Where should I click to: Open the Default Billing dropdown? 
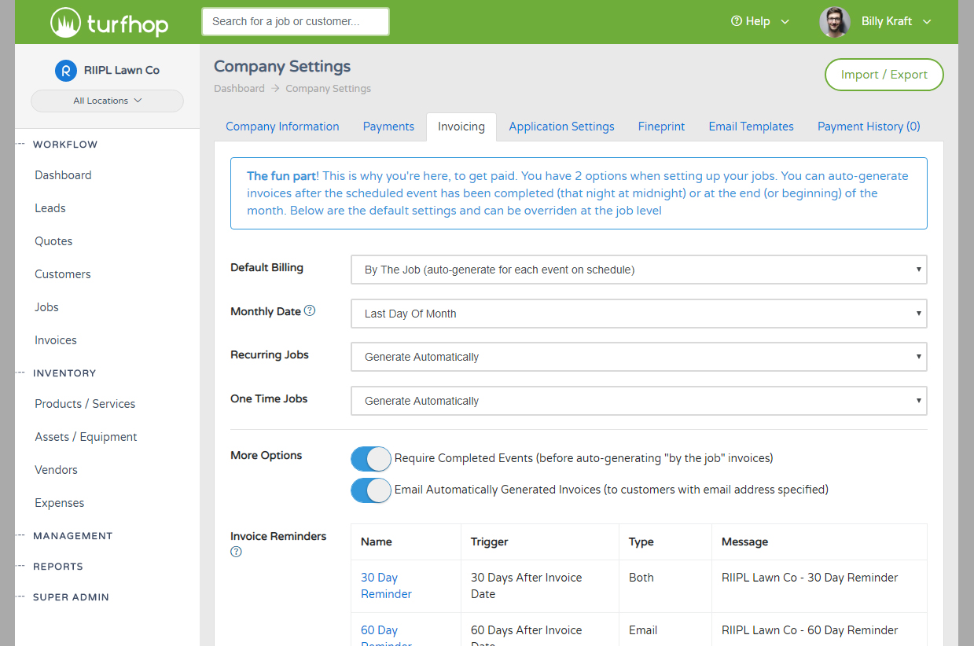click(638, 270)
